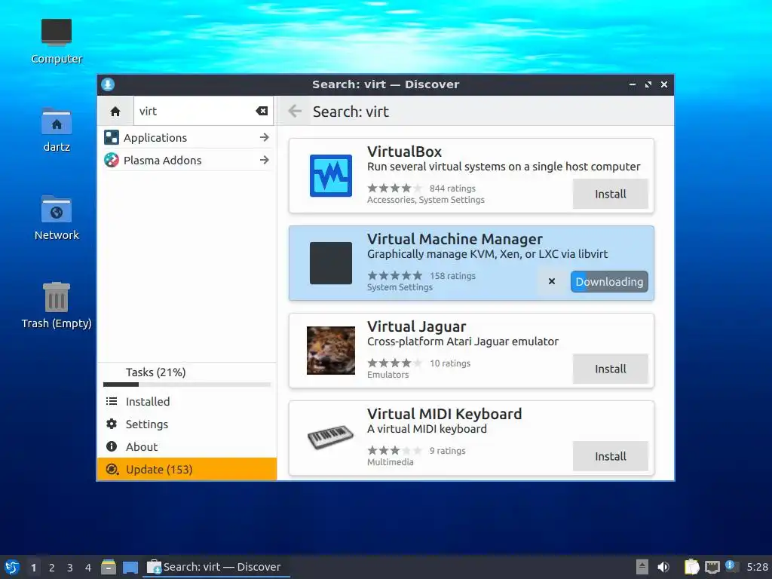Click the Installed list icon
Screen dimensions: 772x579
point(112,401)
